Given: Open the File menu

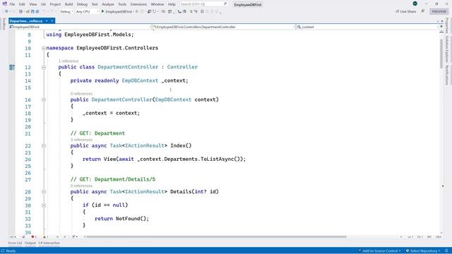Looking at the screenshot, I should [12, 4].
